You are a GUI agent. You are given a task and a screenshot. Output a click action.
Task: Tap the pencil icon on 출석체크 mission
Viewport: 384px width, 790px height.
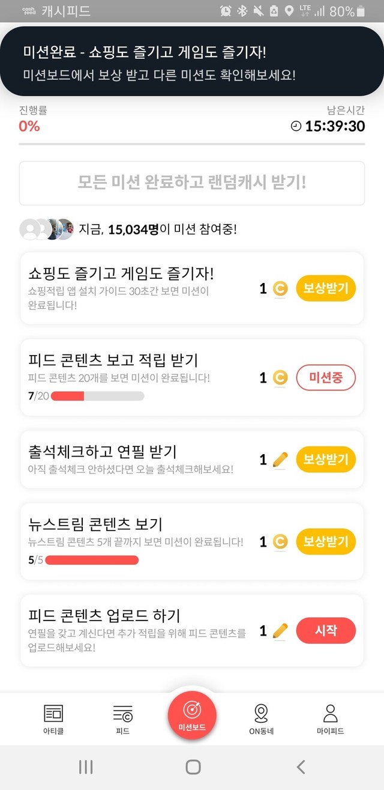coord(280,460)
